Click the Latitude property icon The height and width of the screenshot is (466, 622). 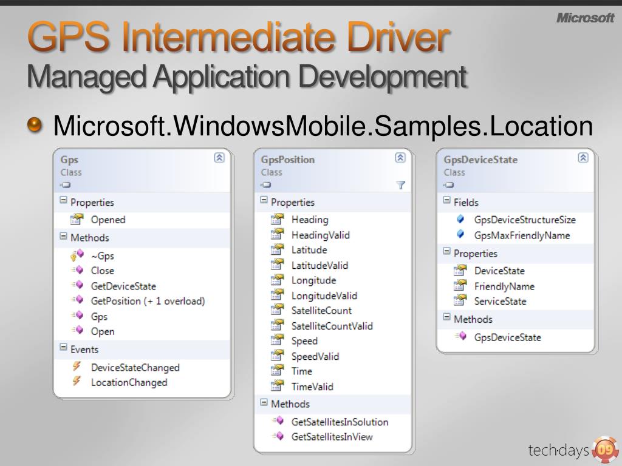(x=278, y=249)
